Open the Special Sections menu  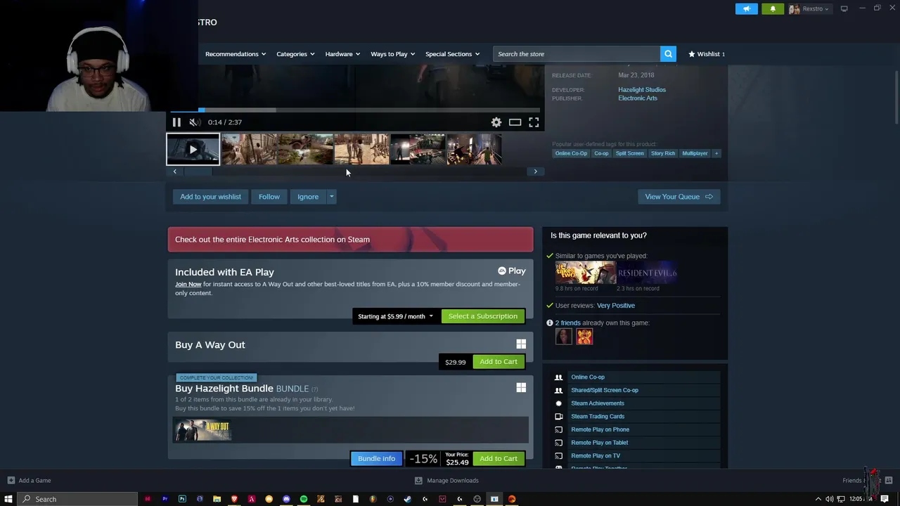[x=452, y=54]
